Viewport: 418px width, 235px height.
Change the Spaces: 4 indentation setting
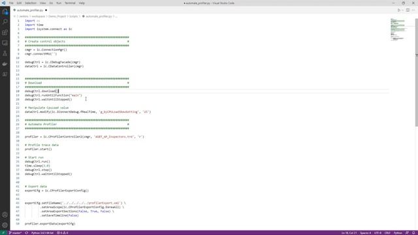point(365,233)
